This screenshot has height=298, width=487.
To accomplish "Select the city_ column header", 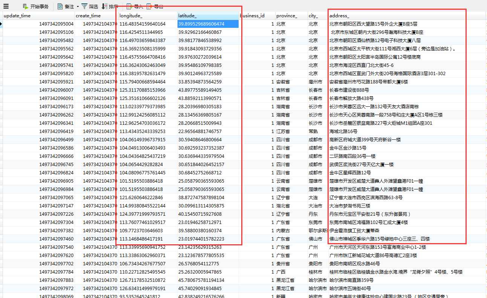I will point(318,16).
